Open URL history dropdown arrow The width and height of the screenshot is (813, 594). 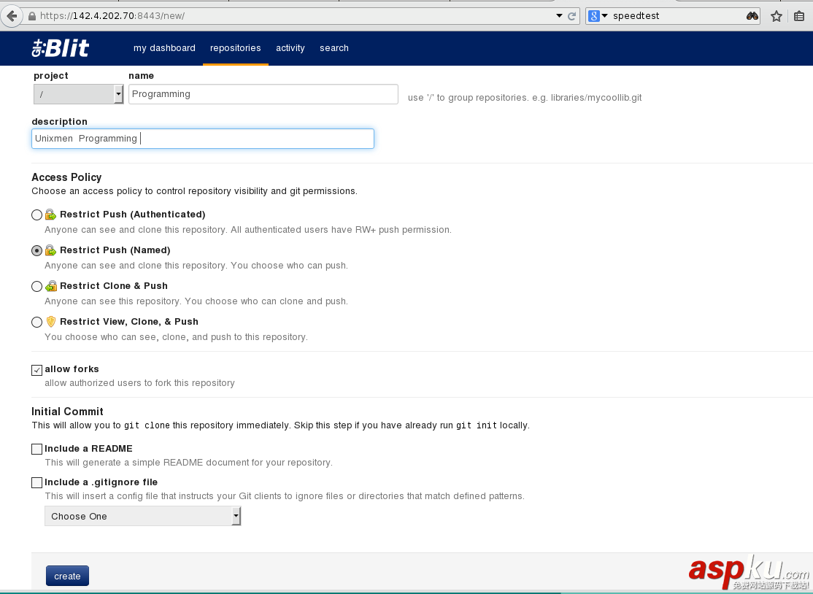click(x=560, y=15)
